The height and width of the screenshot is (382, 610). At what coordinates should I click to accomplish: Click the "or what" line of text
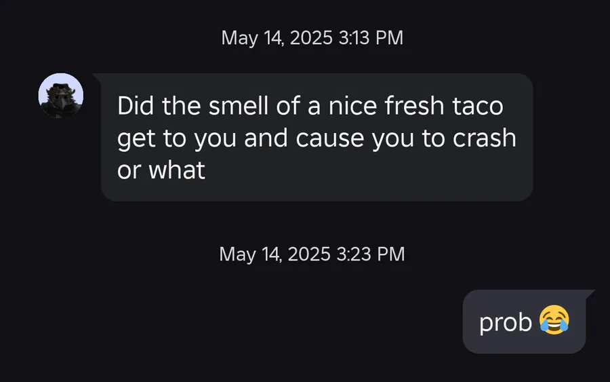tap(161, 170)
